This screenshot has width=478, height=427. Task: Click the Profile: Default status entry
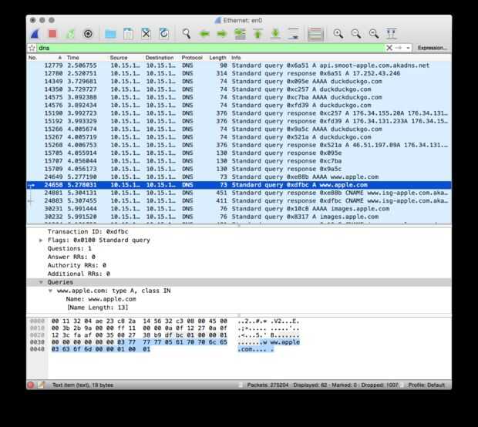(426, 385)
